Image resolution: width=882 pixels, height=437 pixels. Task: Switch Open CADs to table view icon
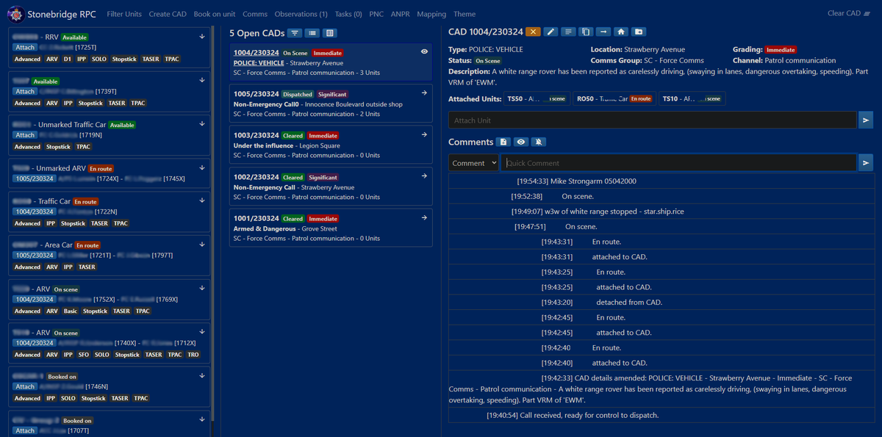pyautogui.click(x=329, y=33)
